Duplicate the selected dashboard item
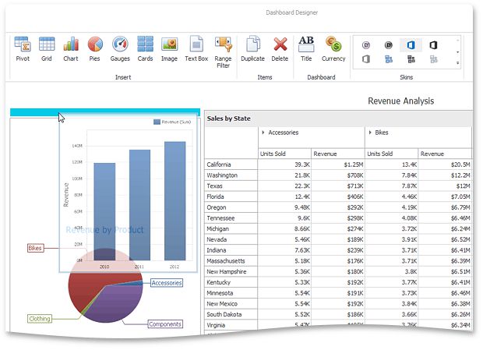The width and height of the screenshot is (483, 350). pyautogui.click(x=252, y=48)
